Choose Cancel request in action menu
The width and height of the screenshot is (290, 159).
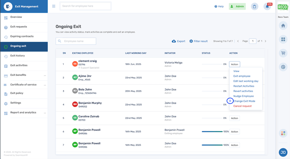(242, 106)
